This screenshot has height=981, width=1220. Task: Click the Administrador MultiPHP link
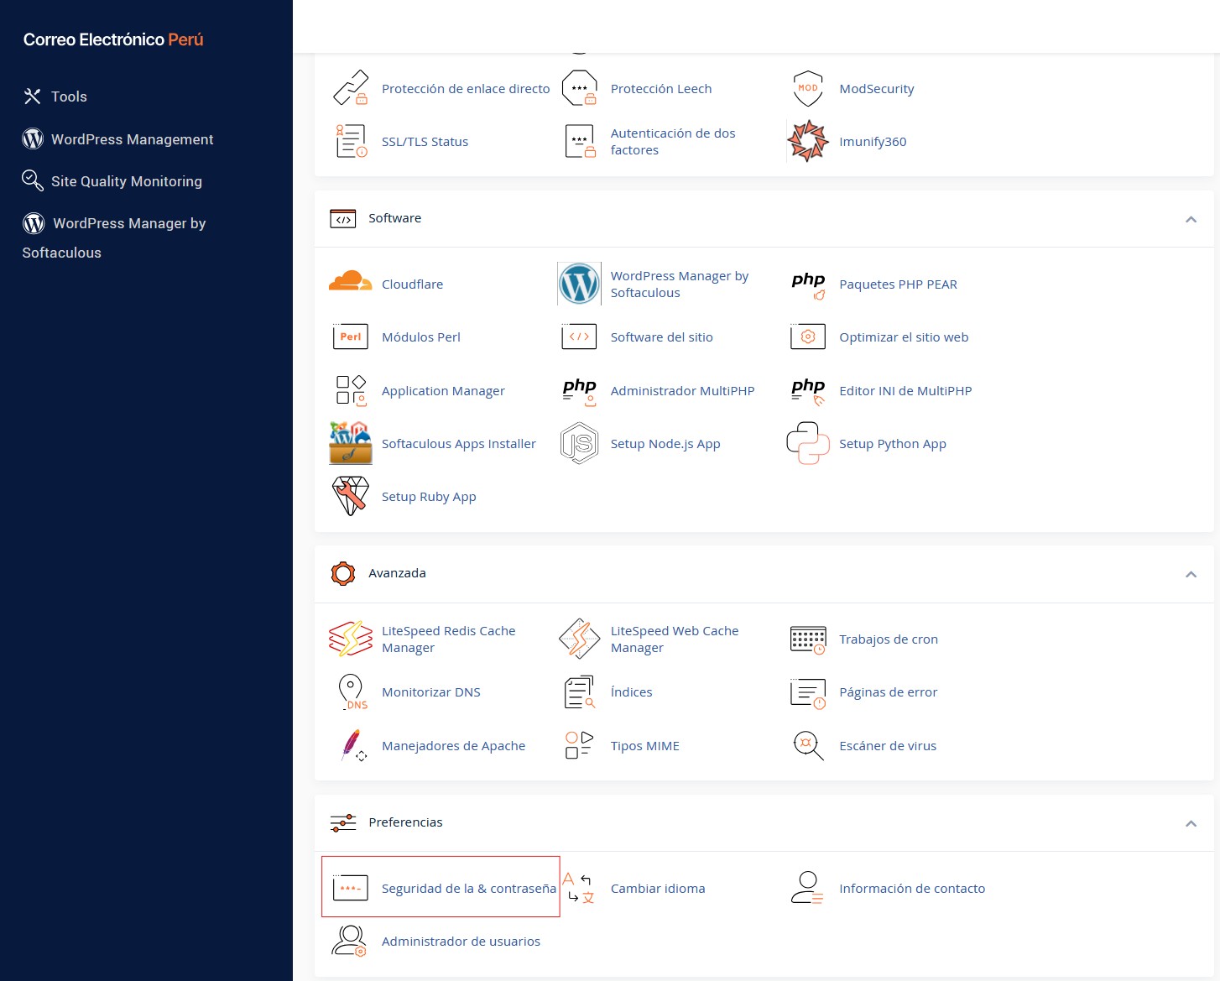682,391
